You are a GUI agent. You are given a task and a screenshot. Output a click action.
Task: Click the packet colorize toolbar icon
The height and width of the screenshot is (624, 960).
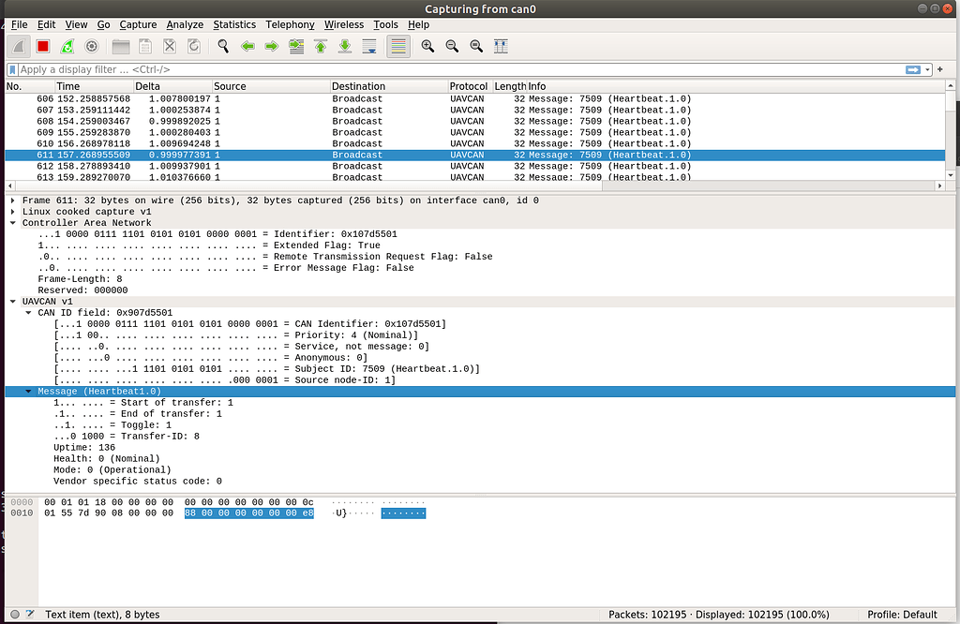398,46
